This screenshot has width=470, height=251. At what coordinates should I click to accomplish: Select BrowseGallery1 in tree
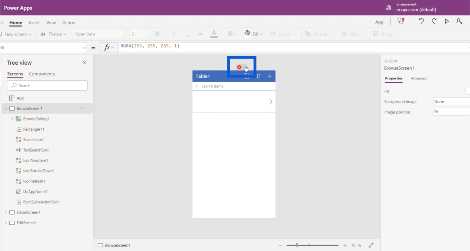point(36,119)
